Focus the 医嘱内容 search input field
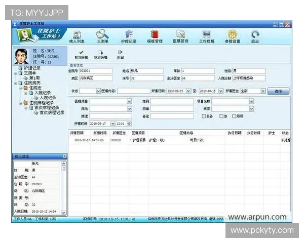 point(134,91)
